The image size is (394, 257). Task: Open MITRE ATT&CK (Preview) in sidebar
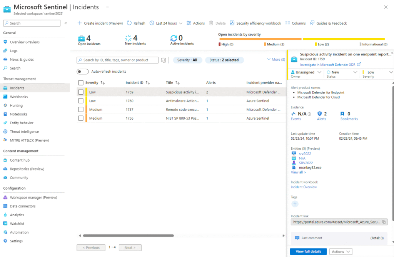(29, 140)
